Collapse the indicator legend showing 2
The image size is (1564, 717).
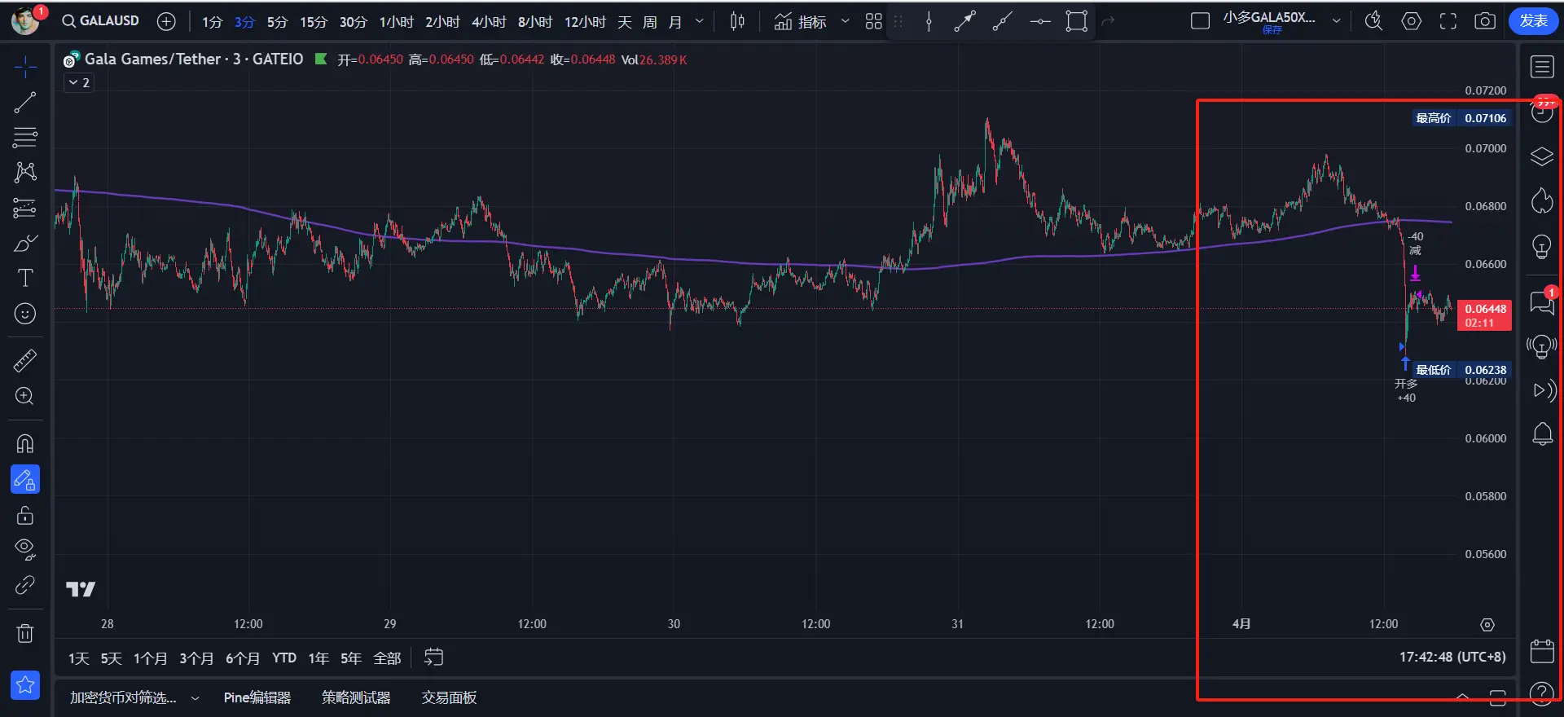coord(79,82)
